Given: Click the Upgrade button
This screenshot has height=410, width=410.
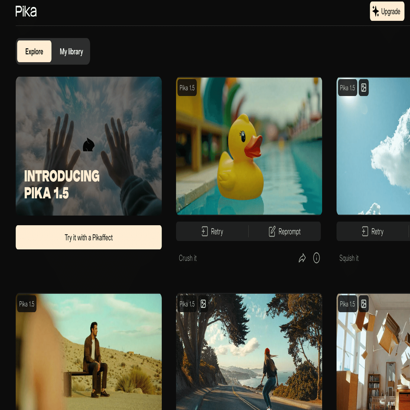Looking at the screenshot, I should [387, 11].
